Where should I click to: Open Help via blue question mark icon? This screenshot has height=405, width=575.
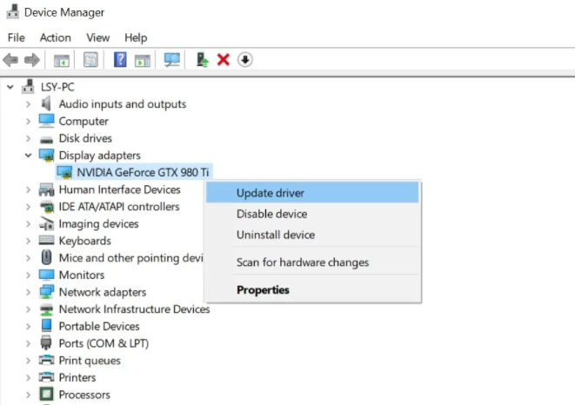(x=120, y=59)
